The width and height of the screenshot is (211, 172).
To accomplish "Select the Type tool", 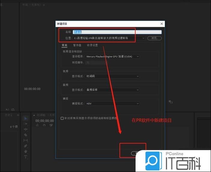I will point(26,157).
